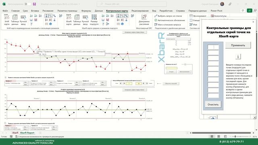Launch the XbarR карта tool
The height and width of the screenshot is (145, 258).
pyautogui.click(x=69, y=20)
